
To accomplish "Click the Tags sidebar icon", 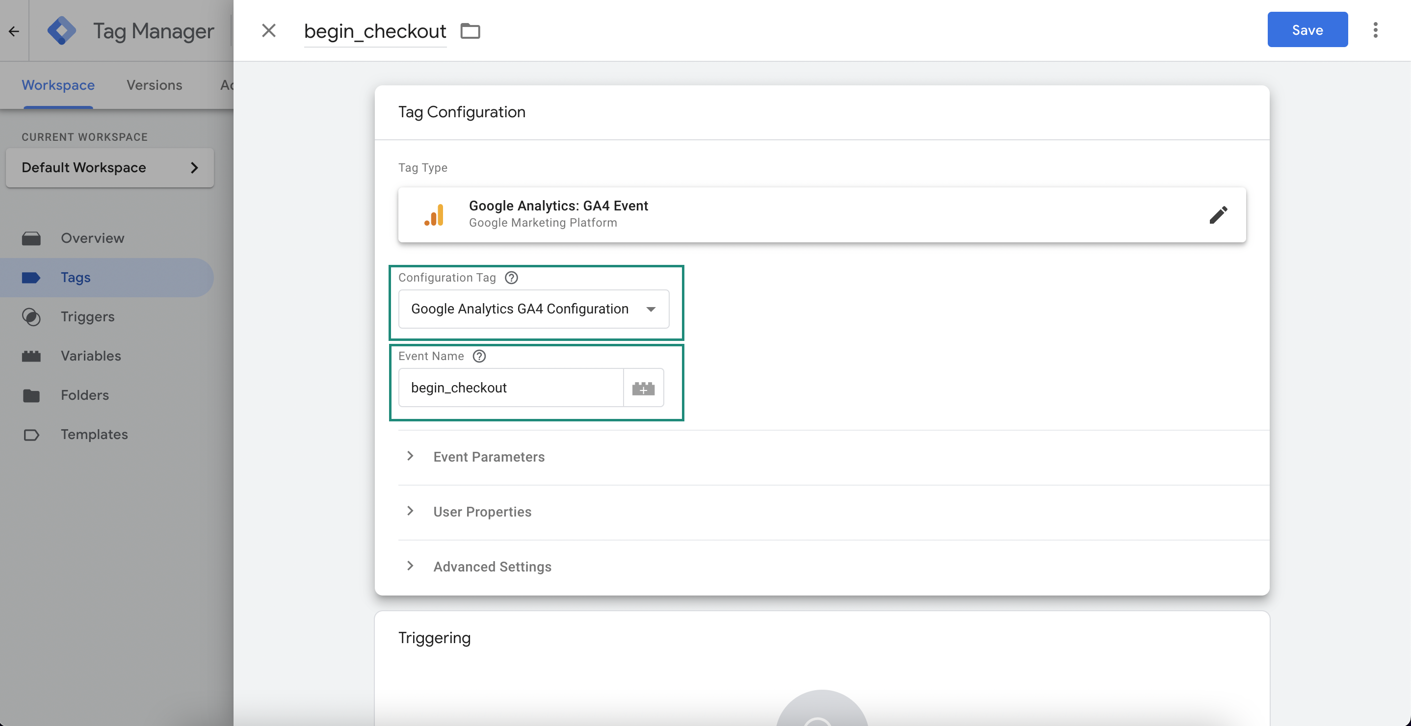I will [31, 278].
